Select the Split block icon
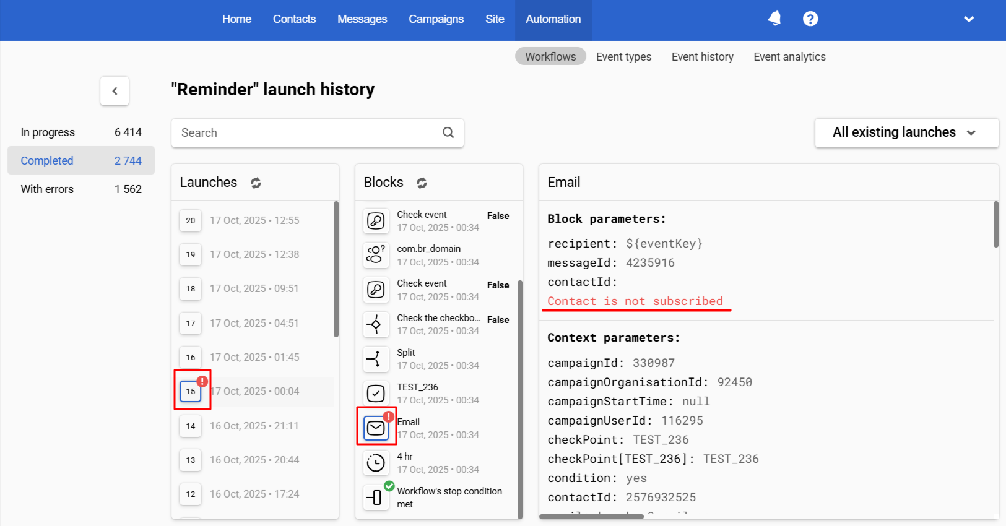This screenshot has height=526, width=1006. pyautogui.click(x=376, y=359)
